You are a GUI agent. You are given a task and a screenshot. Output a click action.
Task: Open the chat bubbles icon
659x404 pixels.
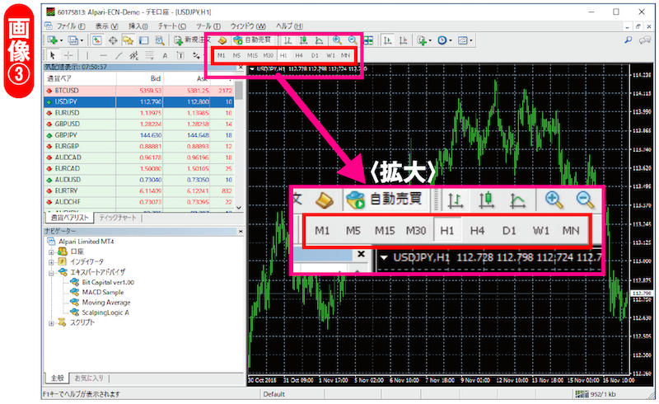click(x=645, y=40)
